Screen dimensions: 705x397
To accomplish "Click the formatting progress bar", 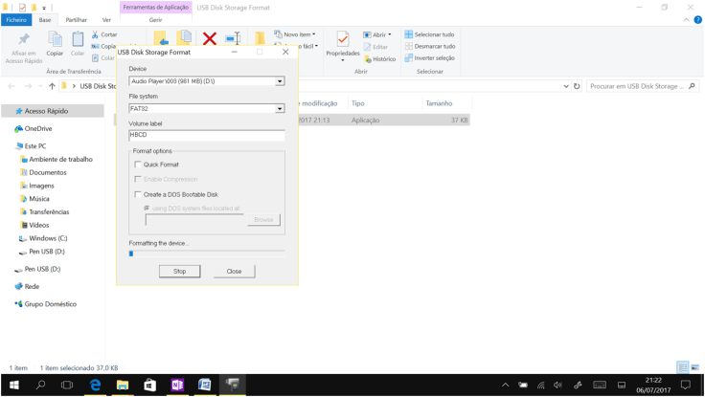I will point(207,254).
